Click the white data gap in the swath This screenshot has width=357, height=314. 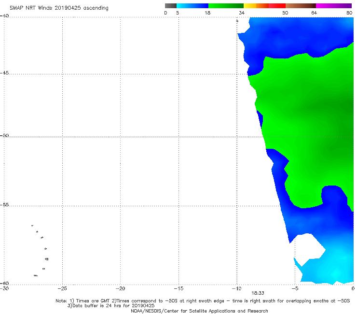coord(311,249)
